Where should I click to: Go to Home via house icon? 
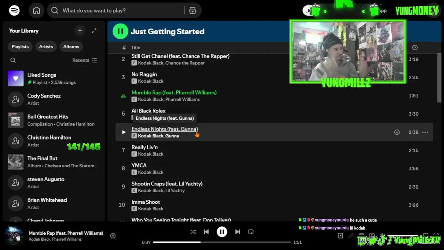click(36, 10)
